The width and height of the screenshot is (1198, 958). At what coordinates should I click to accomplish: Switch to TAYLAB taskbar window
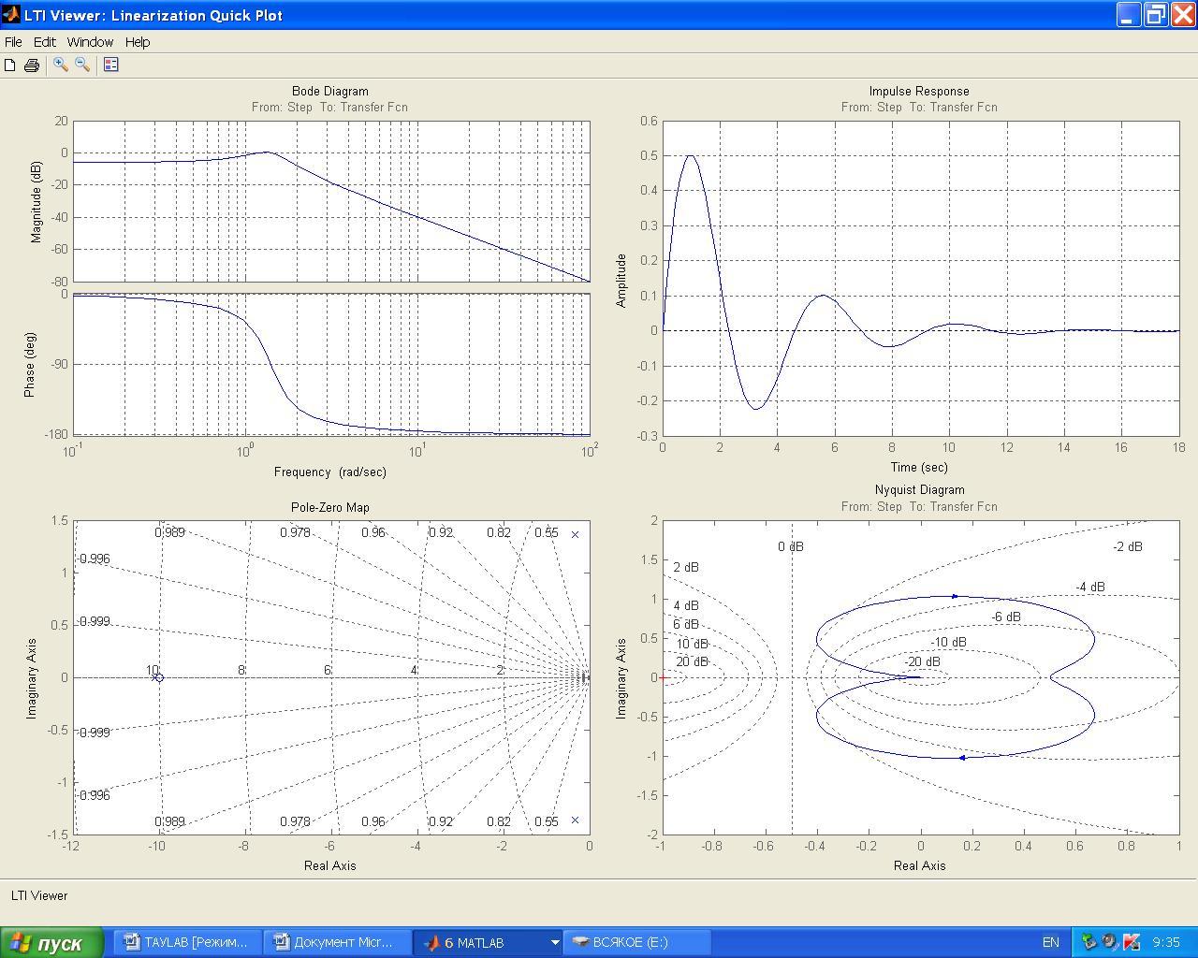(186, 942)
